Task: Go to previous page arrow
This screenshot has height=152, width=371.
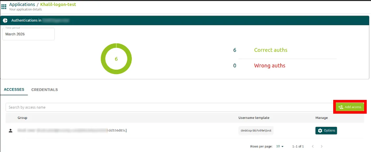Action: (x=313, y=146)
